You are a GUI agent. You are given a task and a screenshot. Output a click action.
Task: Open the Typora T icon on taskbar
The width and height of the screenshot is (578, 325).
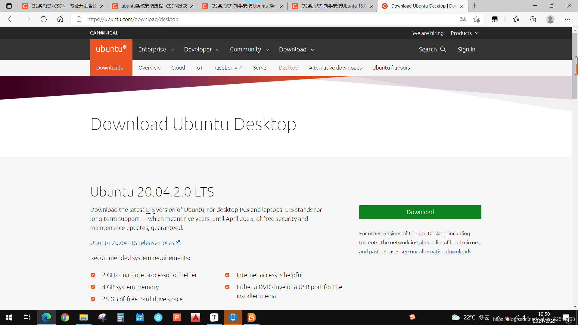click(x=214, y=317)
